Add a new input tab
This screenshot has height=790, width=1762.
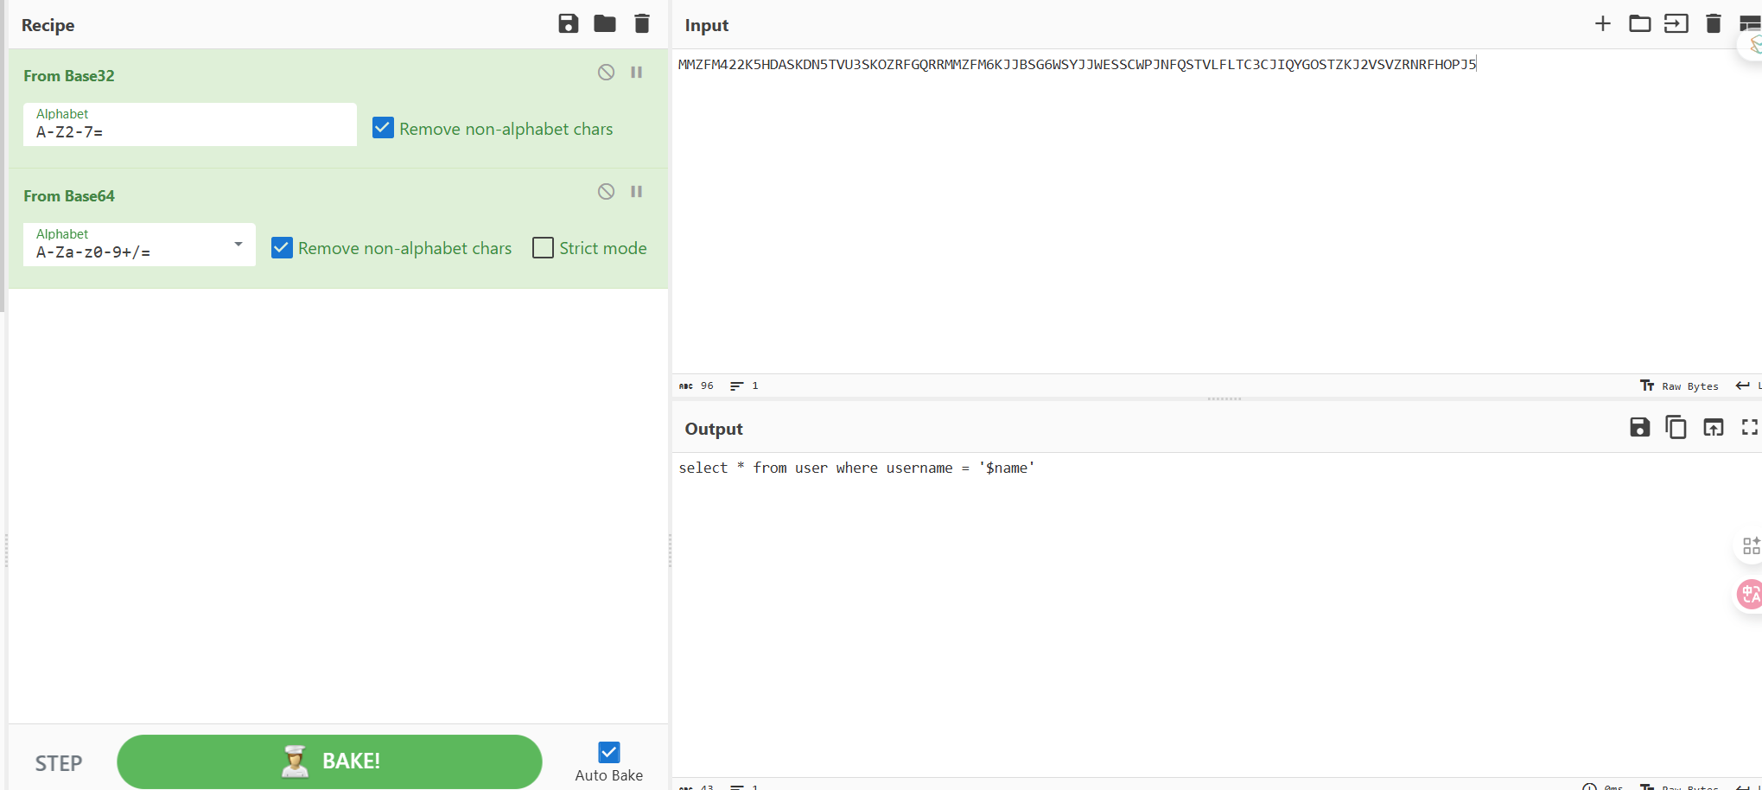click(x=1602, y=23)
